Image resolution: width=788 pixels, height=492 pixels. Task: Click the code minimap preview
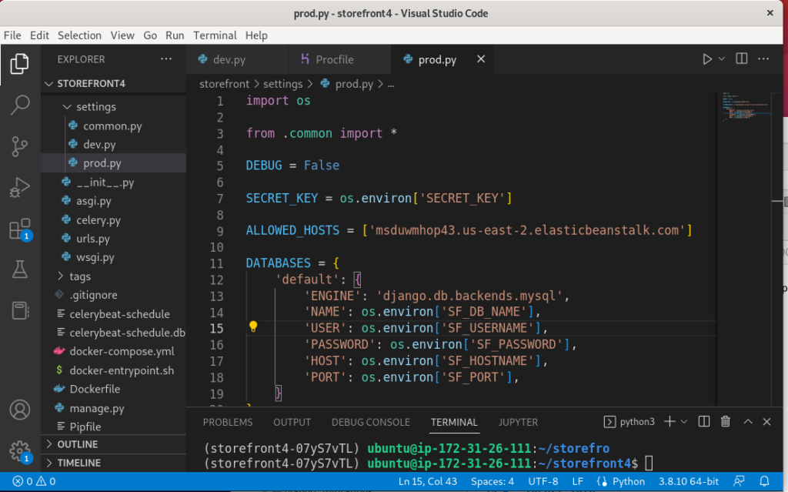click(746, 107)
